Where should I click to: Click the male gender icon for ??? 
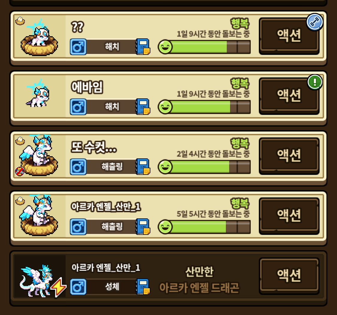pyautogui.click(x=78, y=47)
